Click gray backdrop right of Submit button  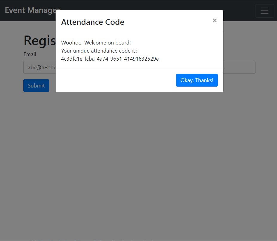(x=52, y=85)
